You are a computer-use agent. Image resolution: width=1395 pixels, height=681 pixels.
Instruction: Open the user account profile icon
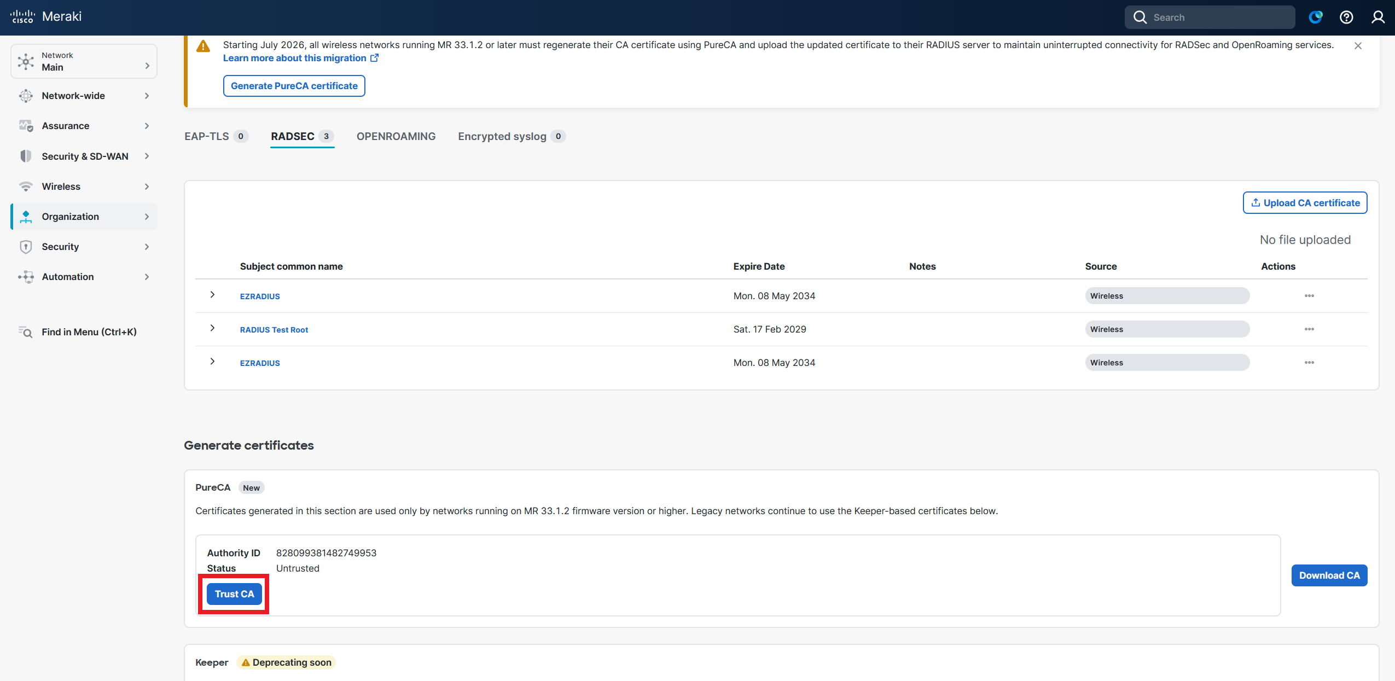[1377, 18]
